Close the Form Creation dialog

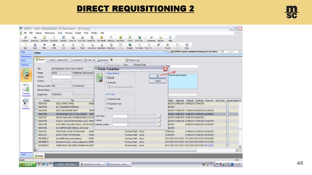click(x=165, y=69)
